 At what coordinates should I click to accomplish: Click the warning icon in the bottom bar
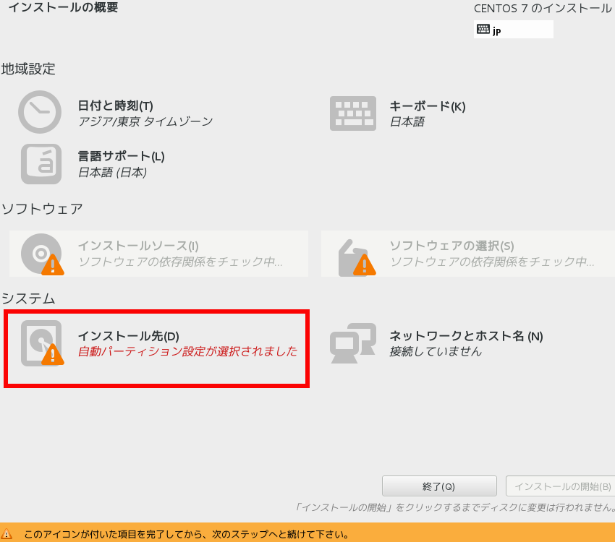tap(7, 533)
